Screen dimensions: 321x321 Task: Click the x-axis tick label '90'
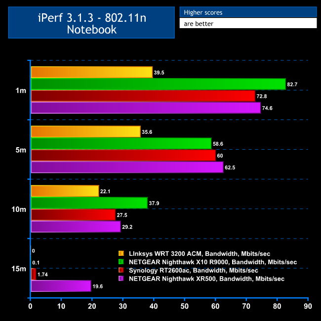[x=308, y=306]
